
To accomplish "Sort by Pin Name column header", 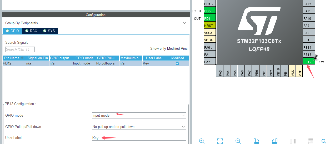I will 14,58.
